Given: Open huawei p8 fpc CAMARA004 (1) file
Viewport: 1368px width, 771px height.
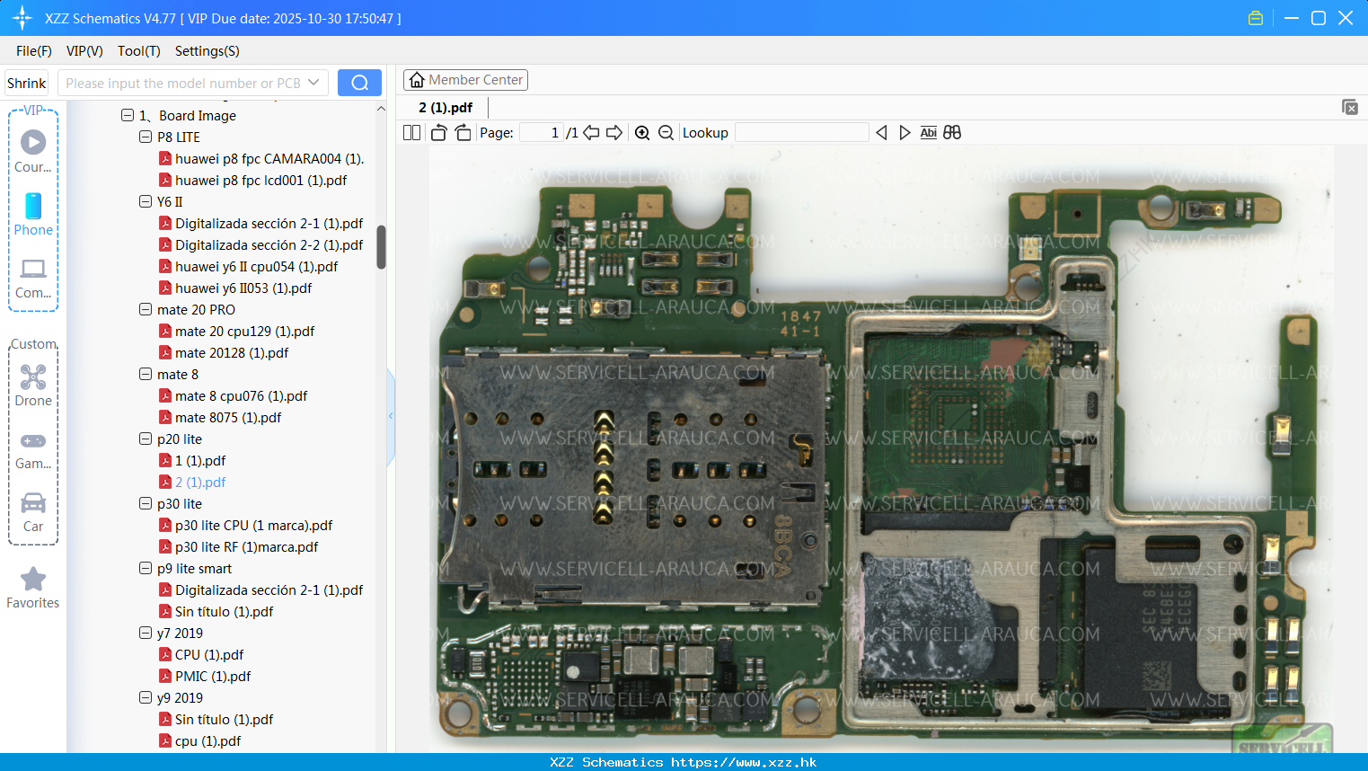Looking at the screenshot, I should coord(269,158).
